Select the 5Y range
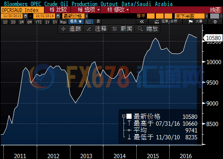 (x=55, y=22)
